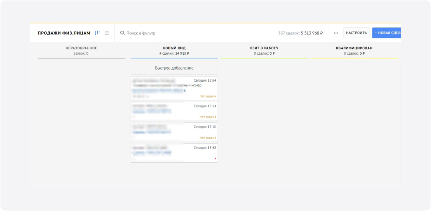The width and height of the screenshot is (431, 211).
Task: Click Быстрое добавление in Новый лид column
Action: pyautogui.click(x=174, y=68)
